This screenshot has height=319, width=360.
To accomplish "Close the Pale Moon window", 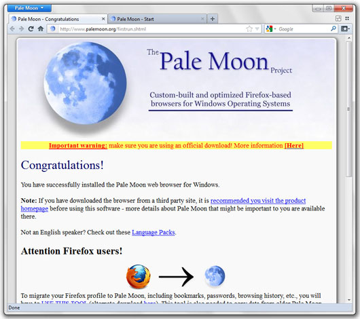I will point(344,9).
